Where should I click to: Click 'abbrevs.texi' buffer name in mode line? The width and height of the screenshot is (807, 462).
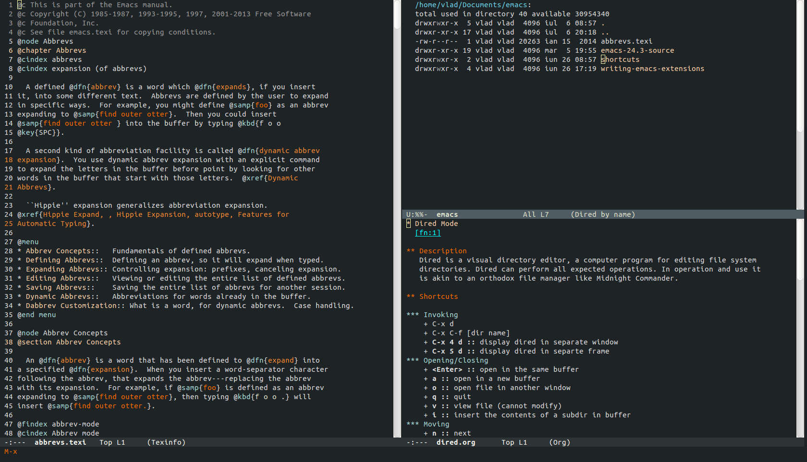coord(61,442)
